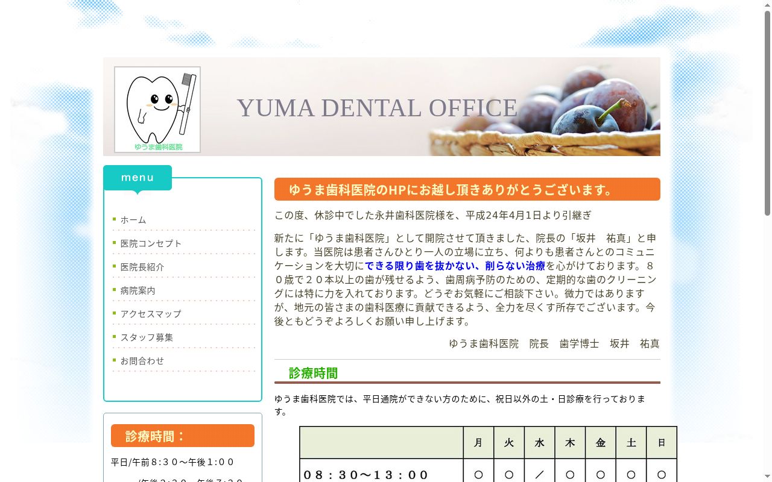Image resolution: width=772 pixels, height=482 pixels.
Task: Click the blue できる限り歯を抜かない text
Action: pos(455,266)
